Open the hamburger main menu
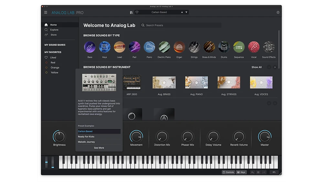Viewport: 323px width, 182px height. [46, 13]
